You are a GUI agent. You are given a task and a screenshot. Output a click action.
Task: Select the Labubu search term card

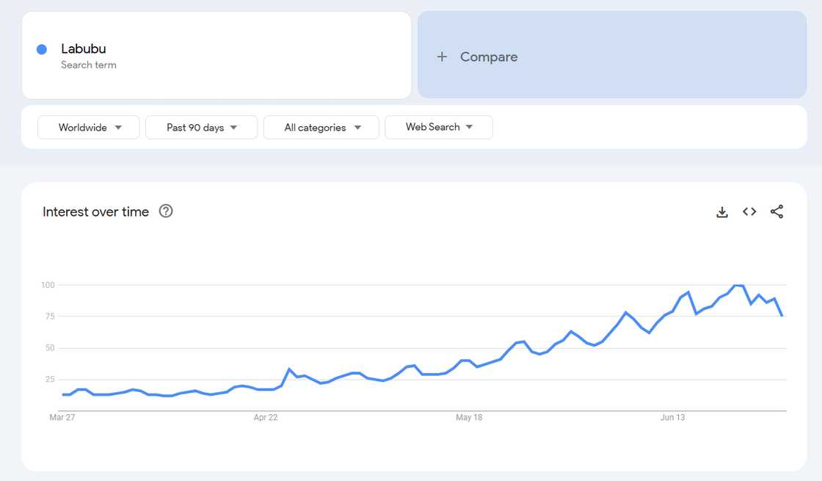pyautogui.click(x=217, y=54)
